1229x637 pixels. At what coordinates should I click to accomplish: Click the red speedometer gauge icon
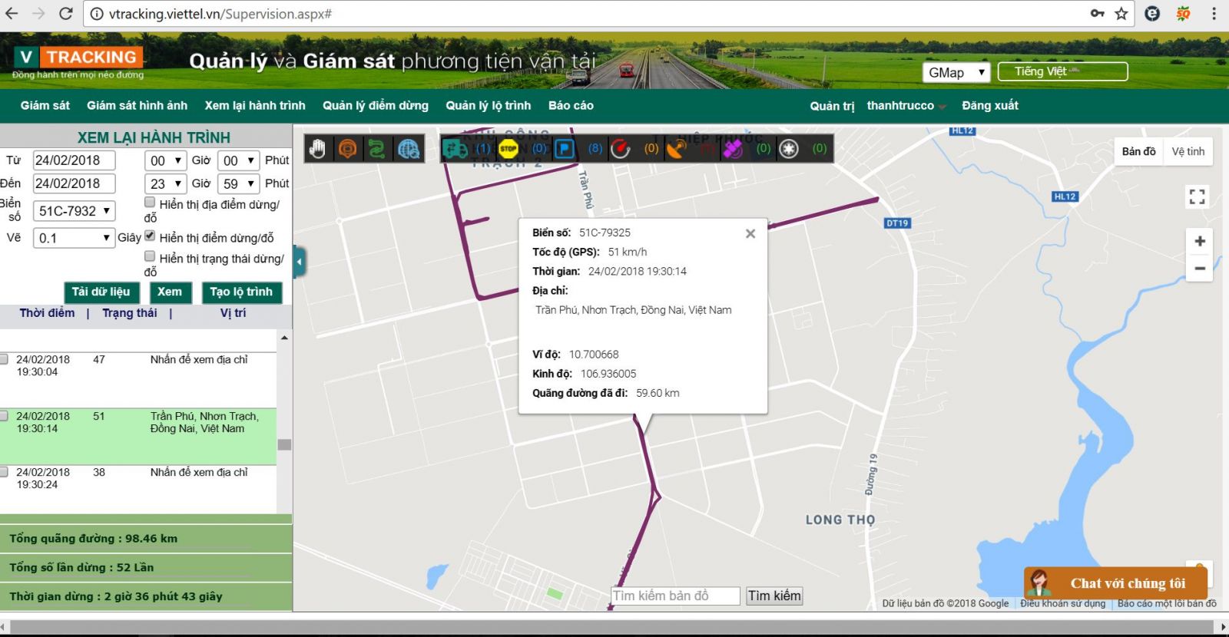(x=621, y=149)
